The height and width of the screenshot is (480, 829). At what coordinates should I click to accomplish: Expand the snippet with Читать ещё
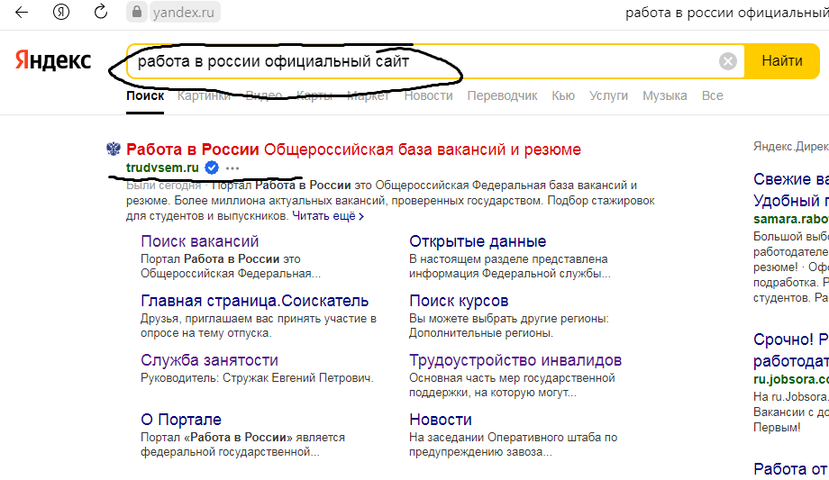tap(328, 216)
